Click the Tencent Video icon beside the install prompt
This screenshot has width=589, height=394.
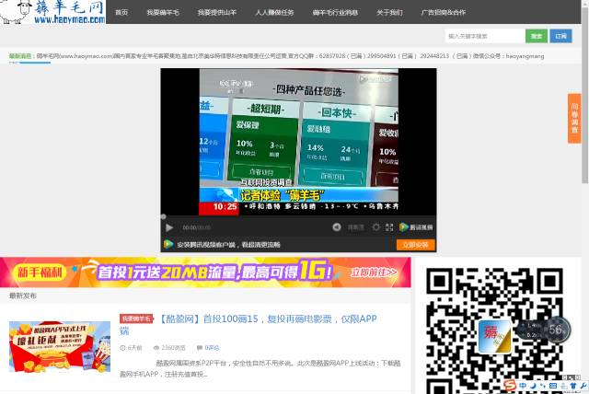tap(168, 245)
